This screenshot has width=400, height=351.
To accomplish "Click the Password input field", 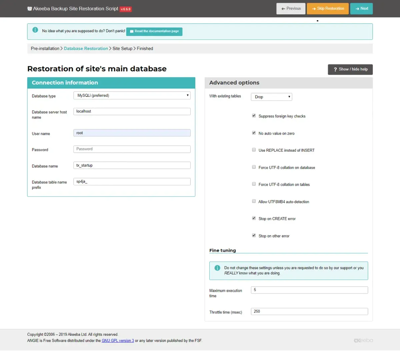I will coord(132,149).
